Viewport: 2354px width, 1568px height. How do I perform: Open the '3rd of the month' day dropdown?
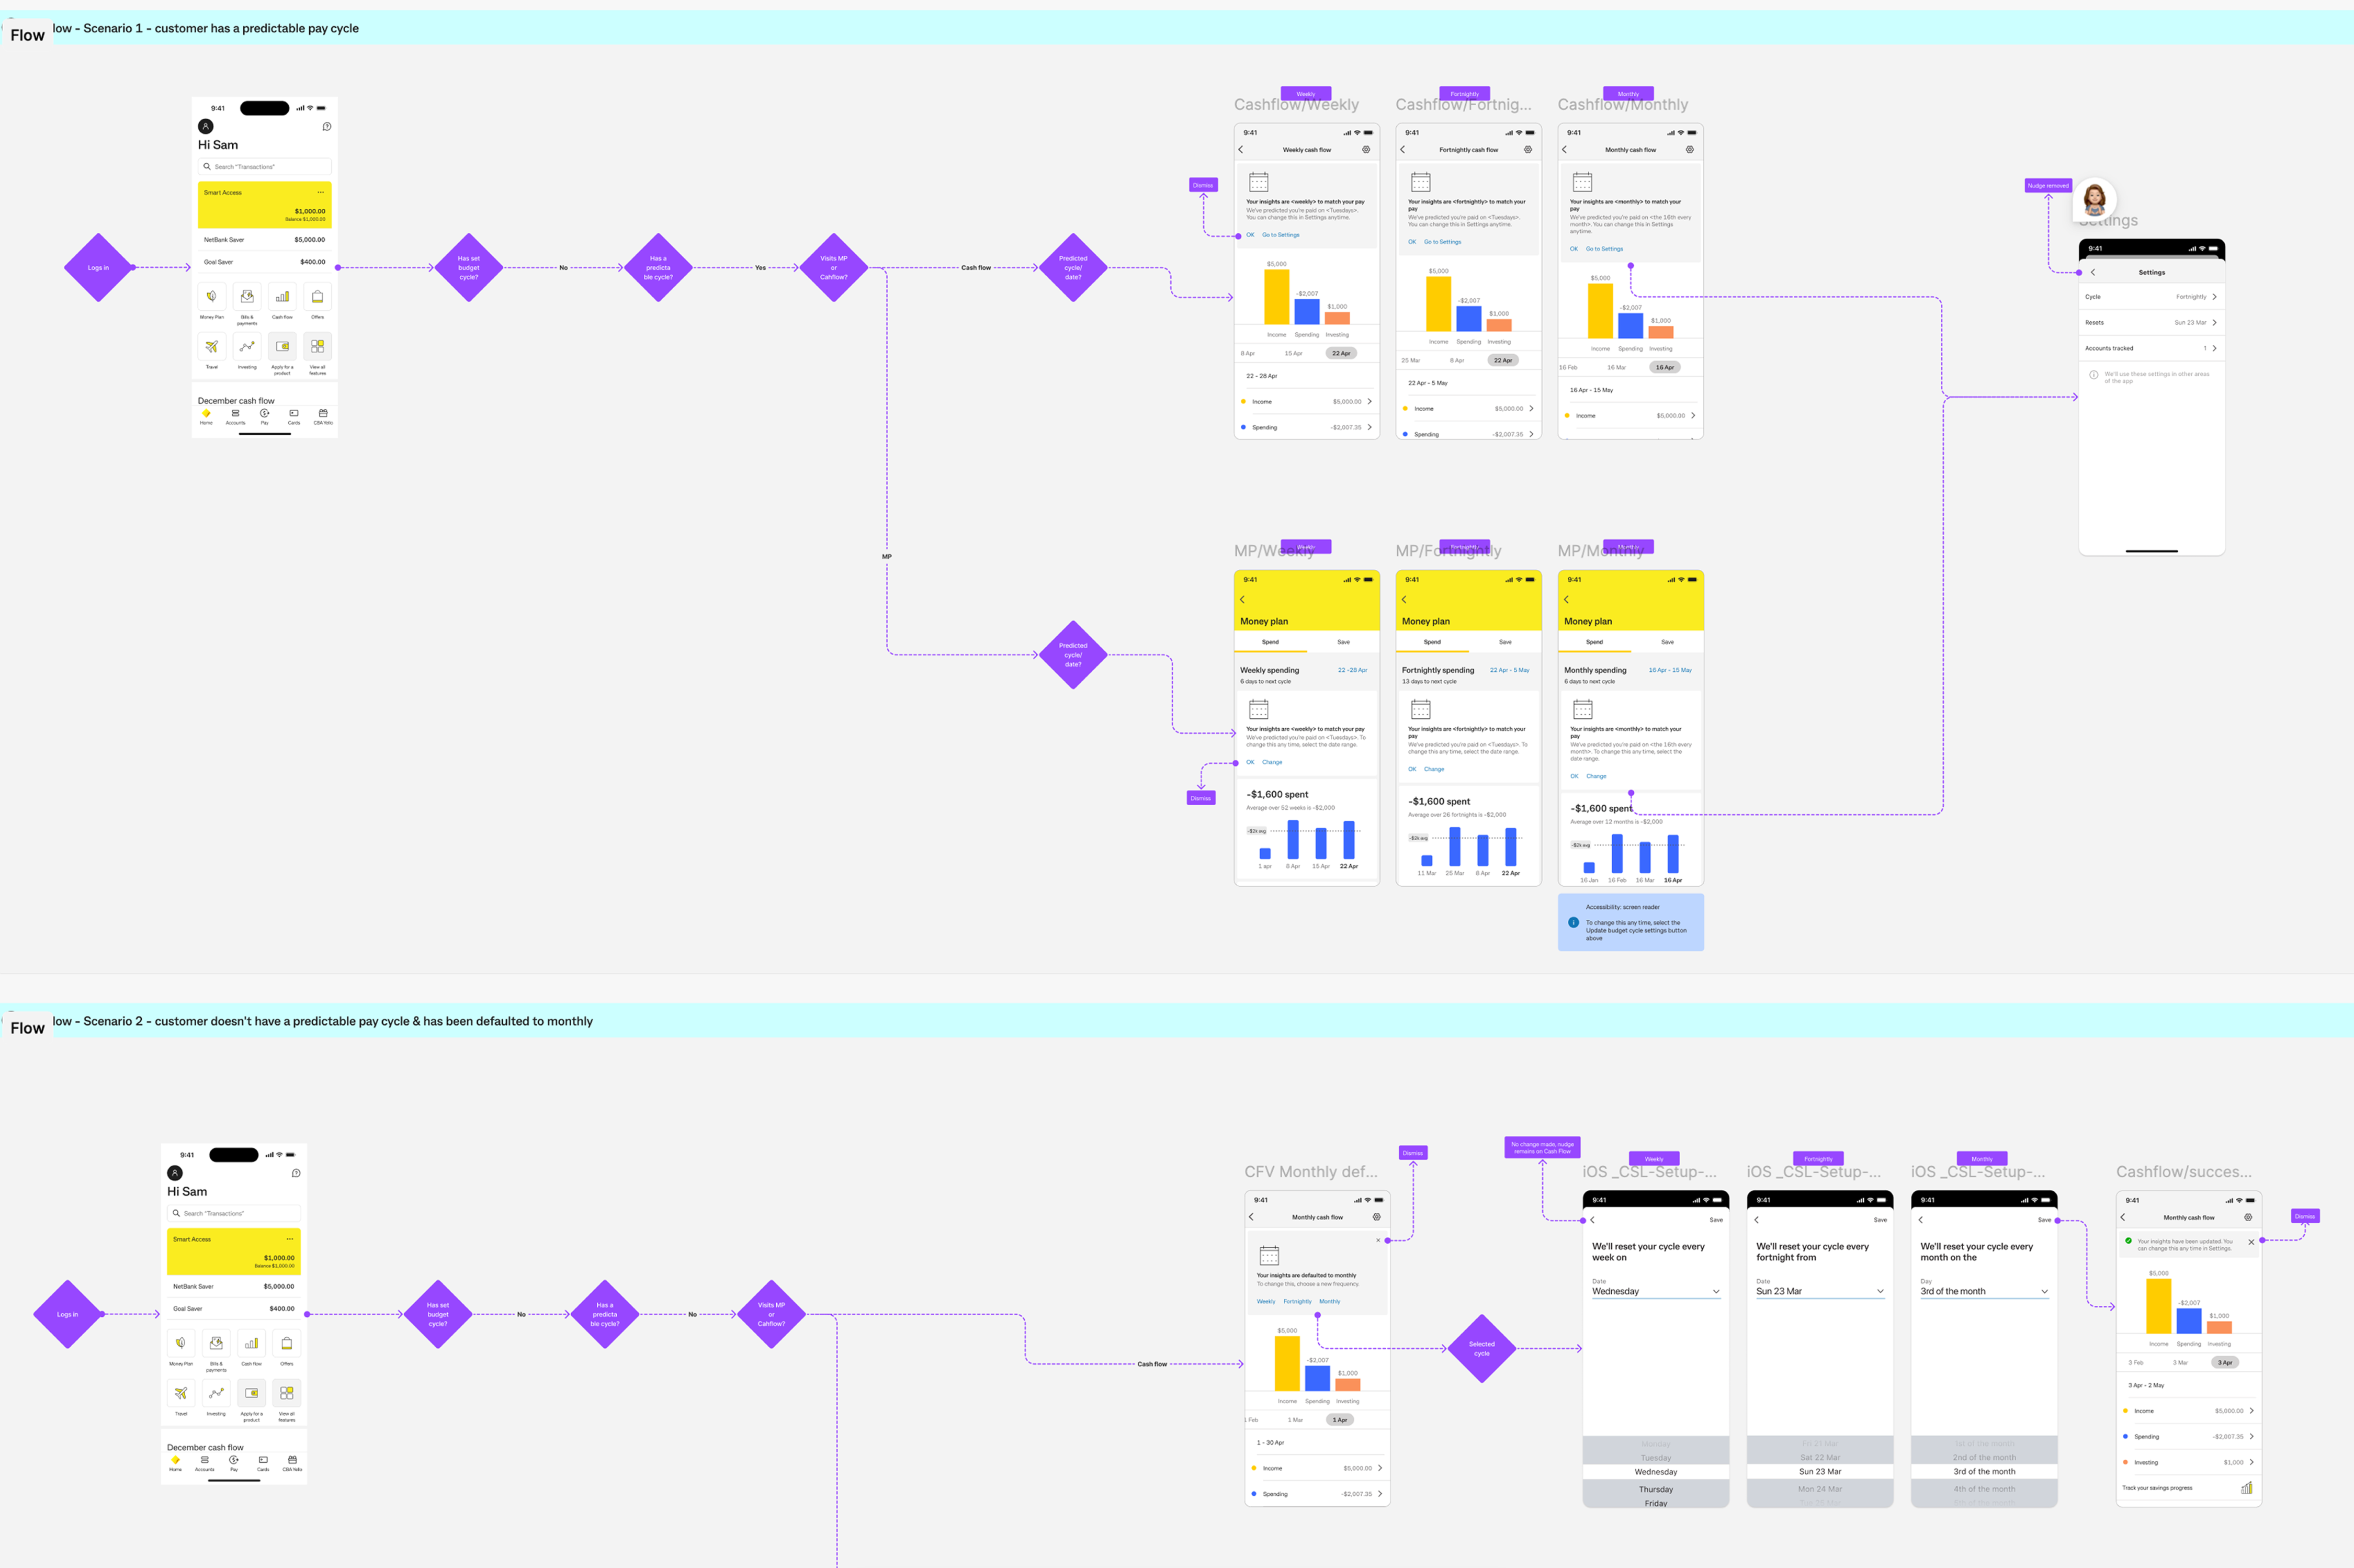(x=1983, y=1291)
